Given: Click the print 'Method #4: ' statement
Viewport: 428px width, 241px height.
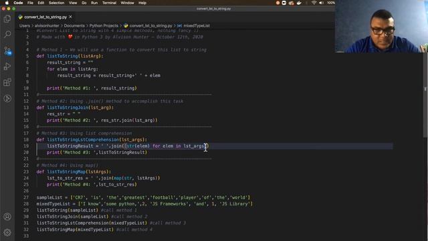Looking at the screenshot, I should coord(92,185).
